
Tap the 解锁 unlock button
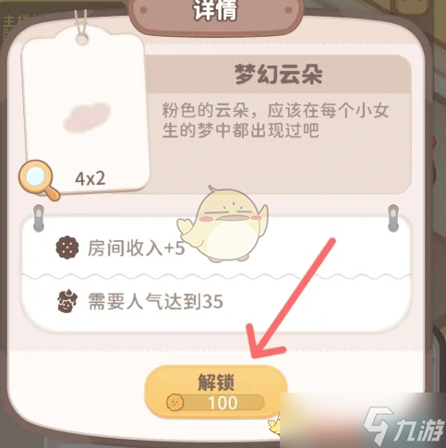tap(216, 392)
